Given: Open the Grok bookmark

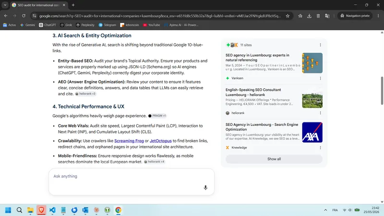Looking at the screenshot, I should (x=66, y=25).
